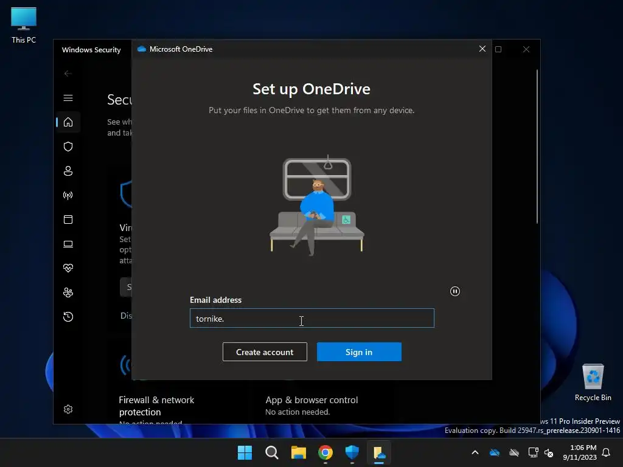Close the Microsoft OneDrive dialog

click(x=482, y=49)
